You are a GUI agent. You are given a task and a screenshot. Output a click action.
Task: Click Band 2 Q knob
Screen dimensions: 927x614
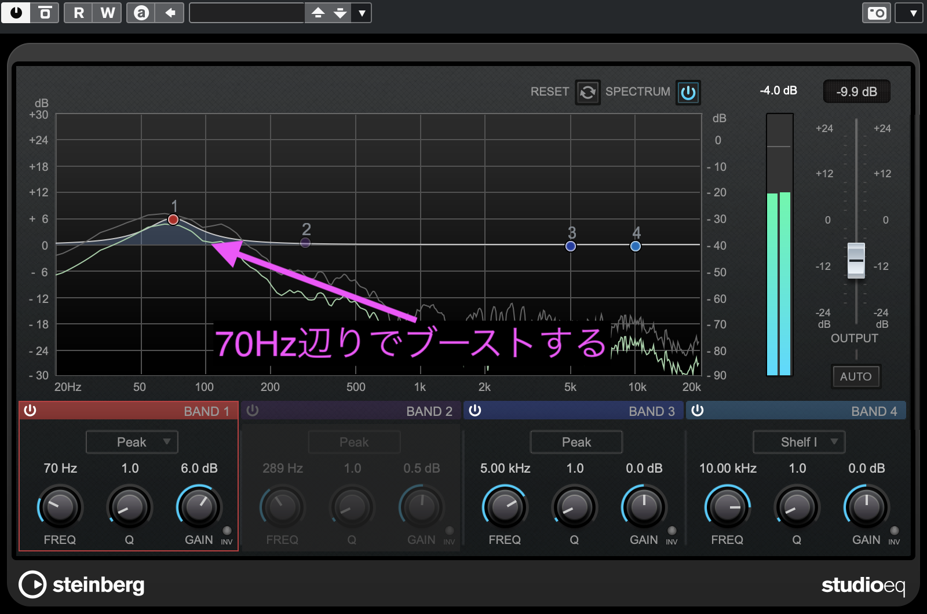click(352, 507)
